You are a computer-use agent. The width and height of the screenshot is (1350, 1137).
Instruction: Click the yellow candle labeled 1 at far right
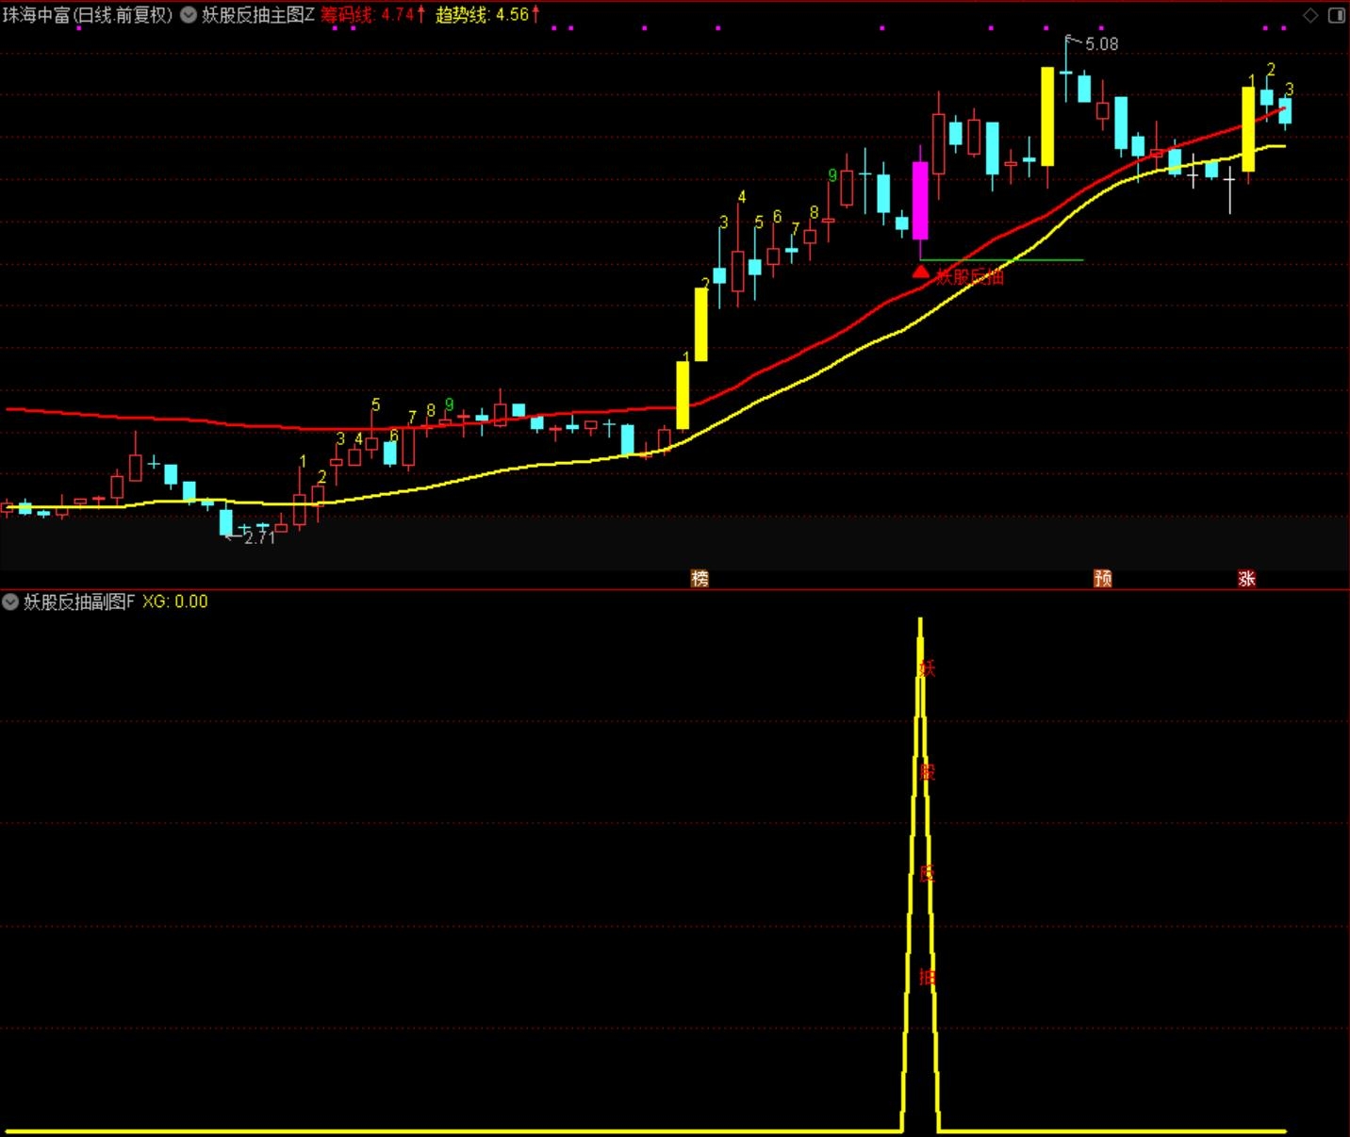[x=1248, y=129]
